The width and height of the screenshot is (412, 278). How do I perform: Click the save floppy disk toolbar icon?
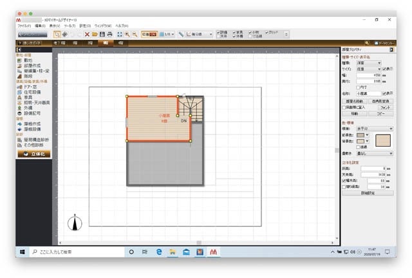[x=102, y=33]
